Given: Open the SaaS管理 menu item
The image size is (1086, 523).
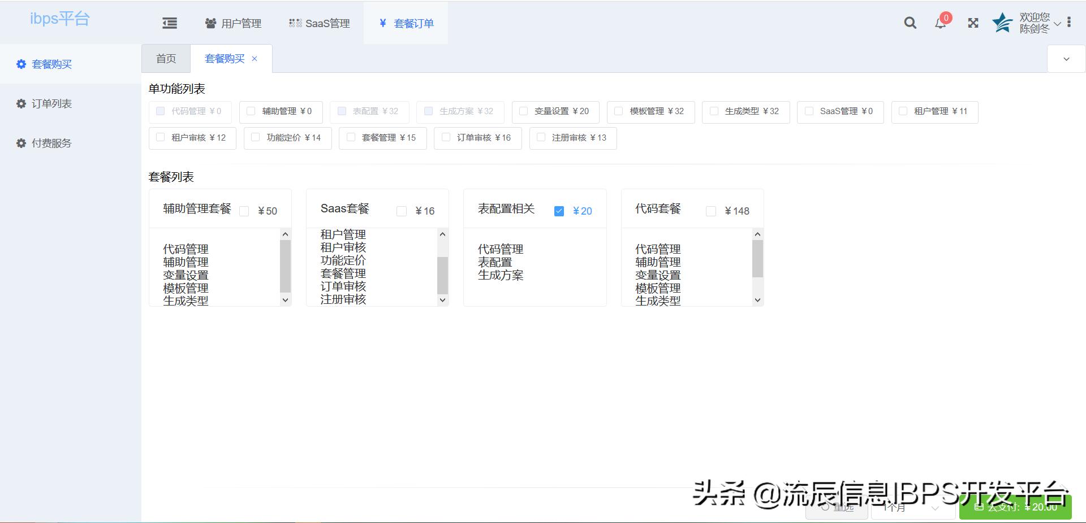Looking at the screenshot, I should [x=319, y=23].
